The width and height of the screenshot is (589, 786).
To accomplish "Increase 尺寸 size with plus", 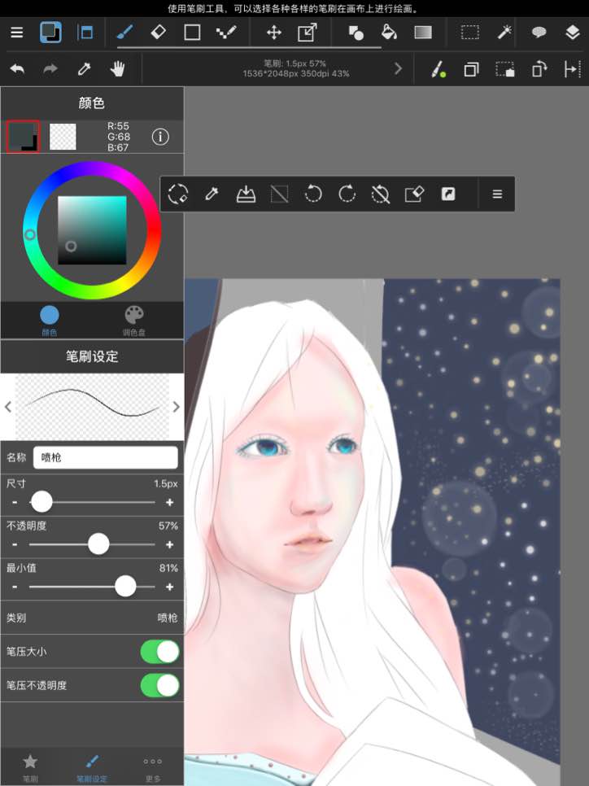I will point(170,502).
